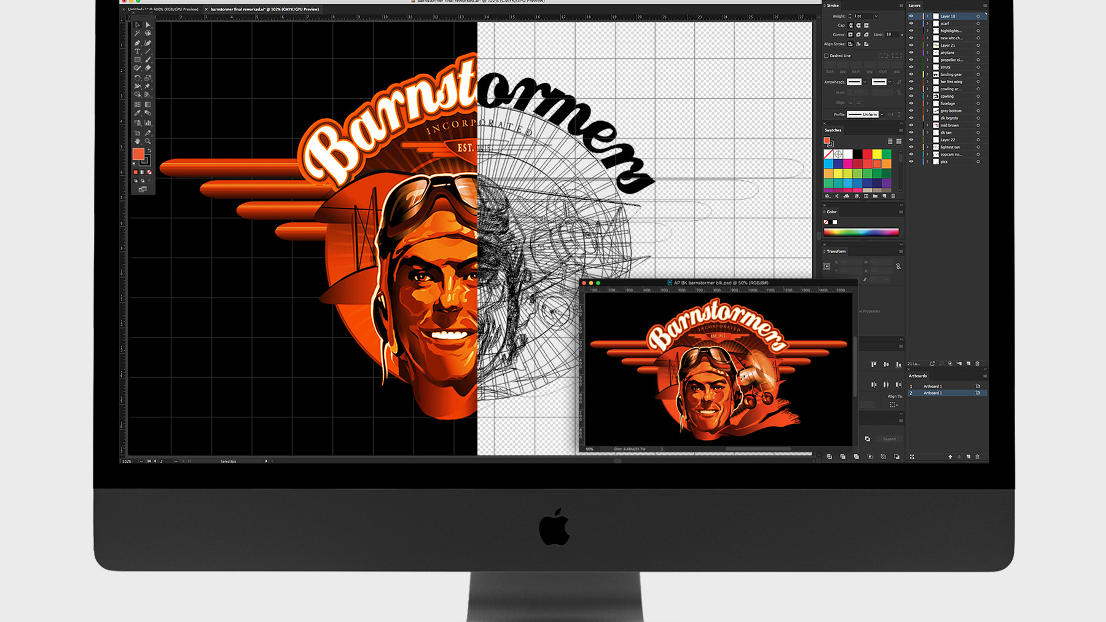Image resolution: width=1106 pixels, height=622 pixels.
Task: Select the Pen tool
Action: tap(138, 43)
